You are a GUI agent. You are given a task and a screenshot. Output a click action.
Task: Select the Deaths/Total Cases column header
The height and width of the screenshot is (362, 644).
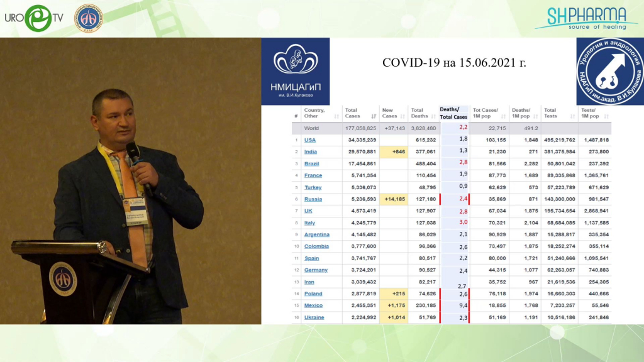(x=453, y=113)
